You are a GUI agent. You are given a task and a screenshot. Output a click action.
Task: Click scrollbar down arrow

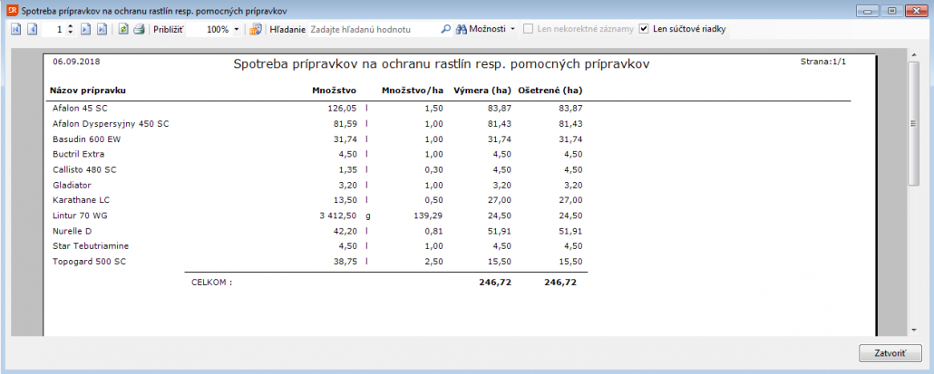tap(914, 330)
